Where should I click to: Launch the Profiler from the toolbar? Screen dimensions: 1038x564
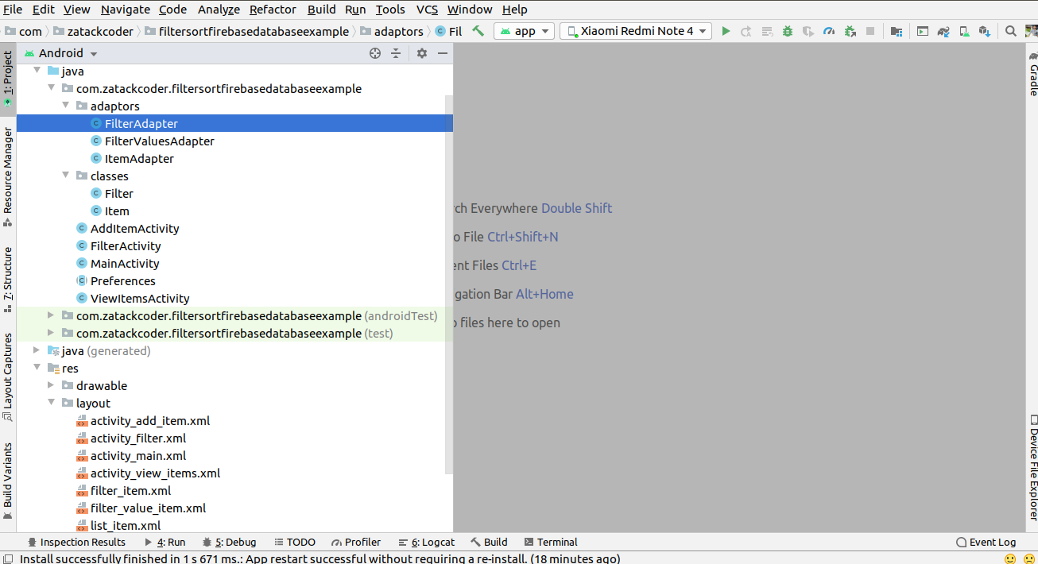point(829,31)
